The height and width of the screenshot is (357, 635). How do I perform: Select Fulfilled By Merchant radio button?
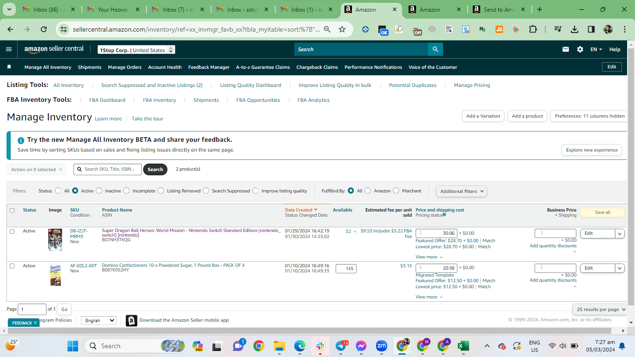tap(396, 191)
